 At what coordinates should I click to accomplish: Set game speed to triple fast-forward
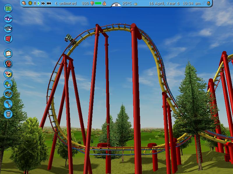pos(49,3)
